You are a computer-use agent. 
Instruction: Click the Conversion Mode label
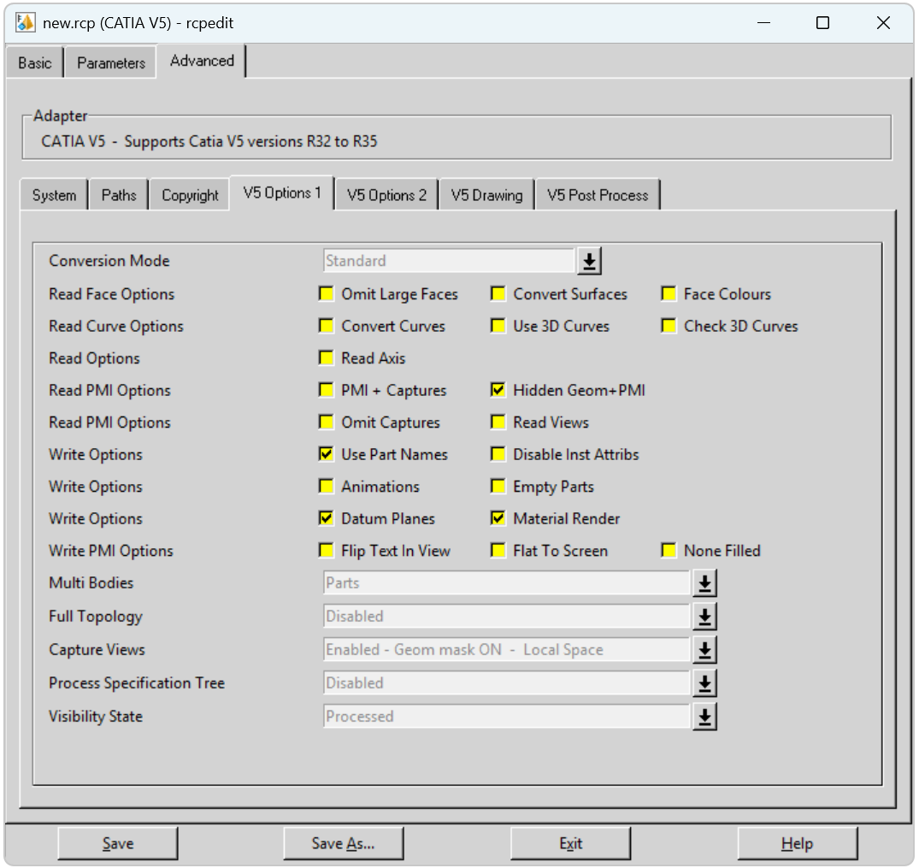(x=109, y=261)
